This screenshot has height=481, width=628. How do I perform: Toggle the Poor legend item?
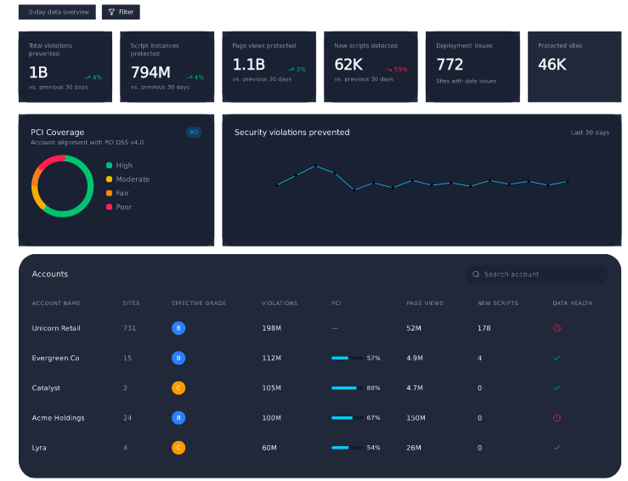[x=119, y=207]
